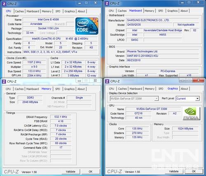Switch to CPU tab in the Memory window
The image size is (206, 176).
pyautogui.click(x=8, y=89)
